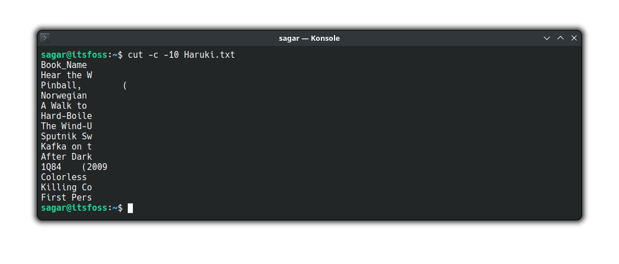Click the '1Q84 (2009' output line
Screen dimensions: 619x264
(74, 167)
